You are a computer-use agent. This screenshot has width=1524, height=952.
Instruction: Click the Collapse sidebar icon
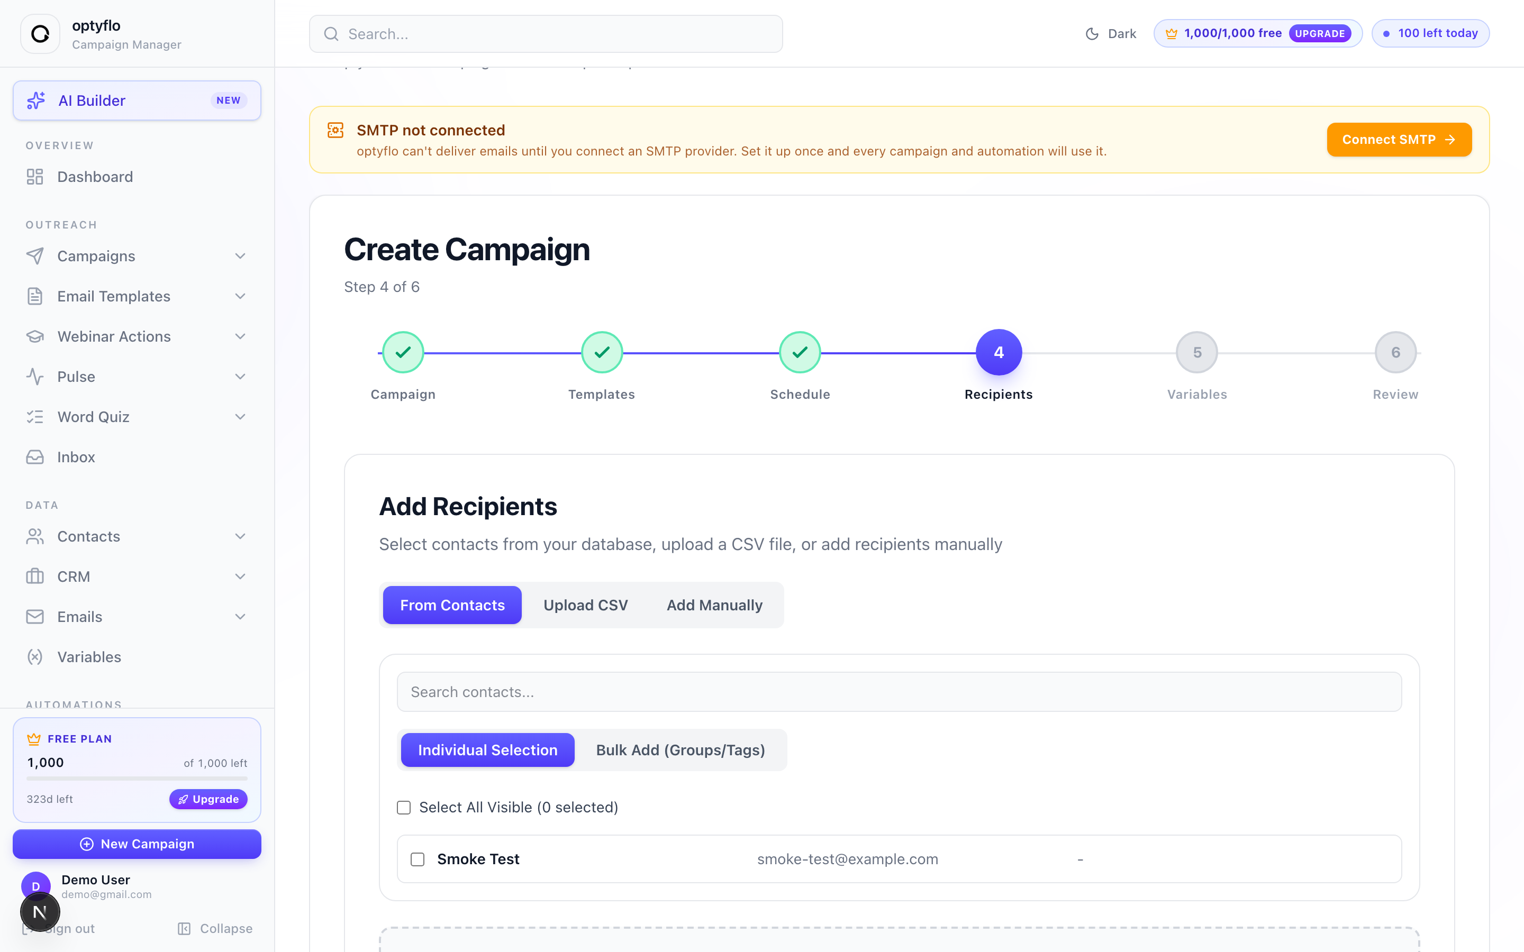pos(184,929)
